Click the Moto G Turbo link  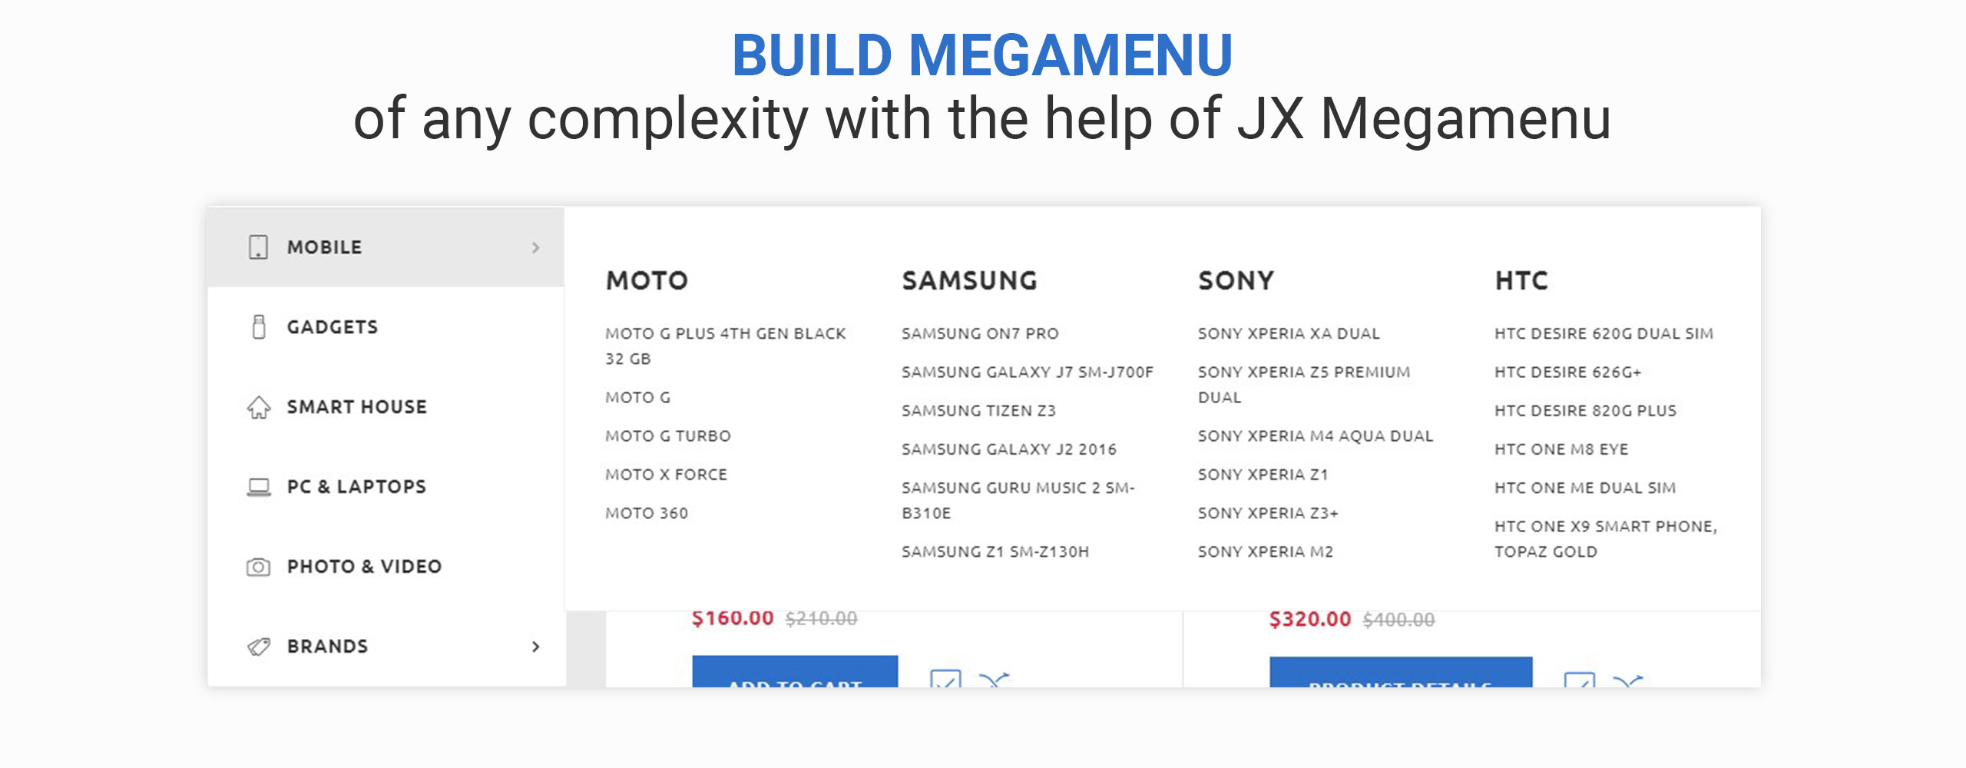(668, 436)
